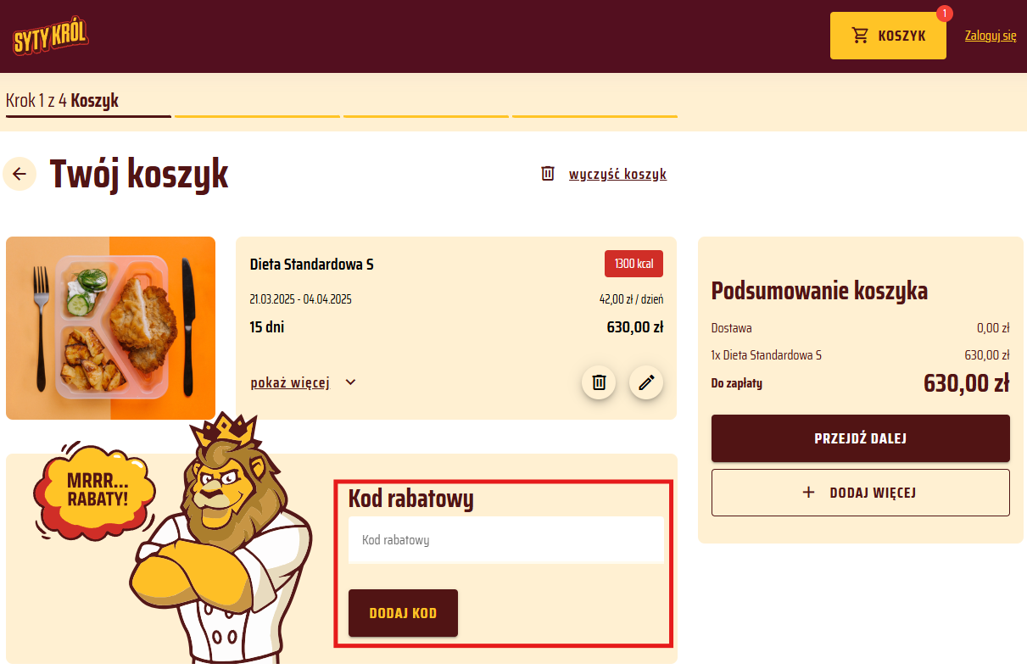This screenshot has height=669, width=1027.
Task: Click the DODAJ WIĘCEJ button
Action: [861, 493]
